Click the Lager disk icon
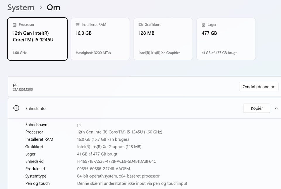Screen dimensions: 281x189 point(203,25)
